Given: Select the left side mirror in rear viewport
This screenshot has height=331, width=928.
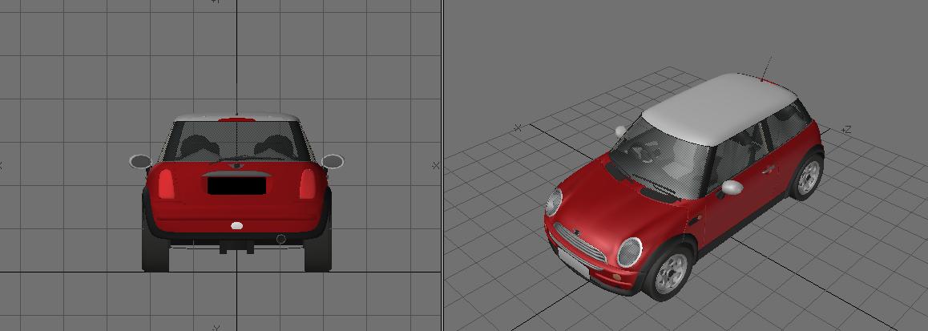Looking at the screenshot, I should click(140, 161).
